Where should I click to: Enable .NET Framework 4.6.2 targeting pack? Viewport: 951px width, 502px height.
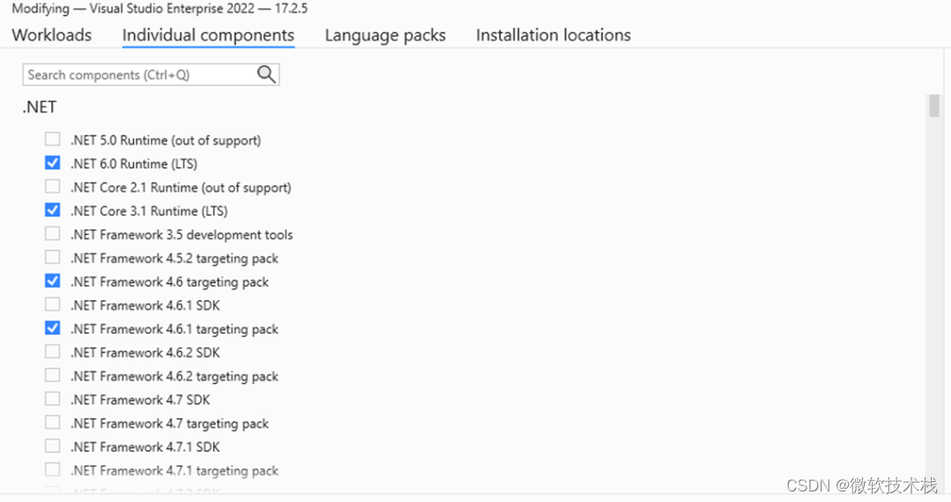(53, 376)
